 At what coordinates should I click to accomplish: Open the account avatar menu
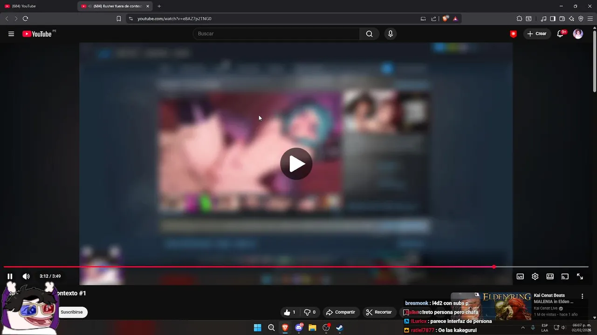[578, 34]
